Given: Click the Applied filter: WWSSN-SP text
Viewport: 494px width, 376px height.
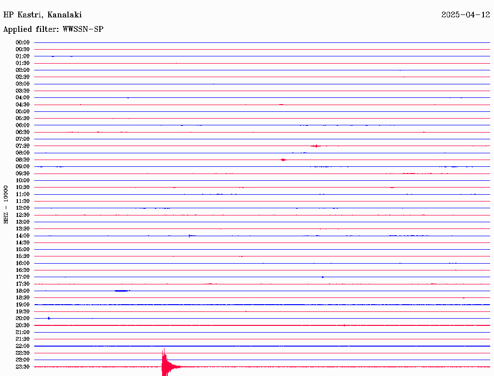Looking at the screenshot, I should [x=53, y=29].
